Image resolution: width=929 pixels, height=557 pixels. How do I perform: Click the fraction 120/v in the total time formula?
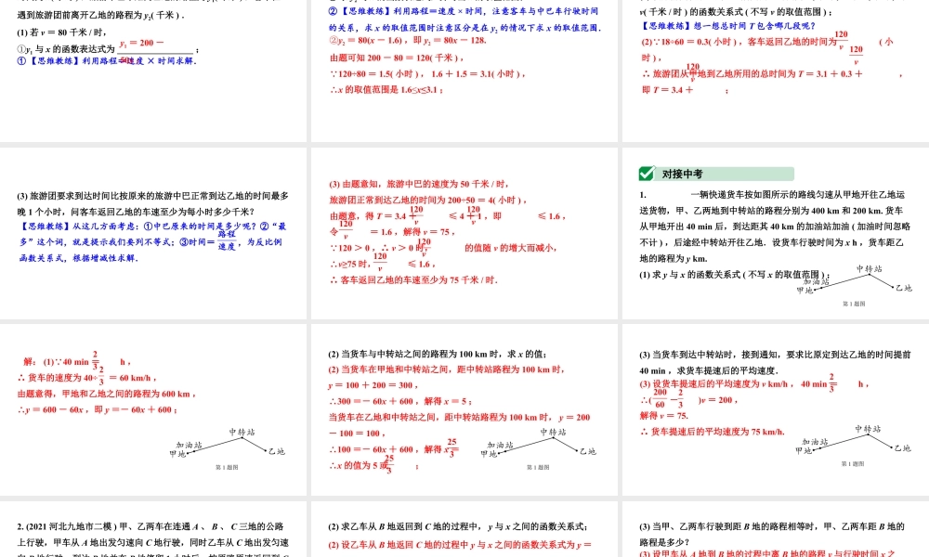pyautogui.click(x=690, y=72)
